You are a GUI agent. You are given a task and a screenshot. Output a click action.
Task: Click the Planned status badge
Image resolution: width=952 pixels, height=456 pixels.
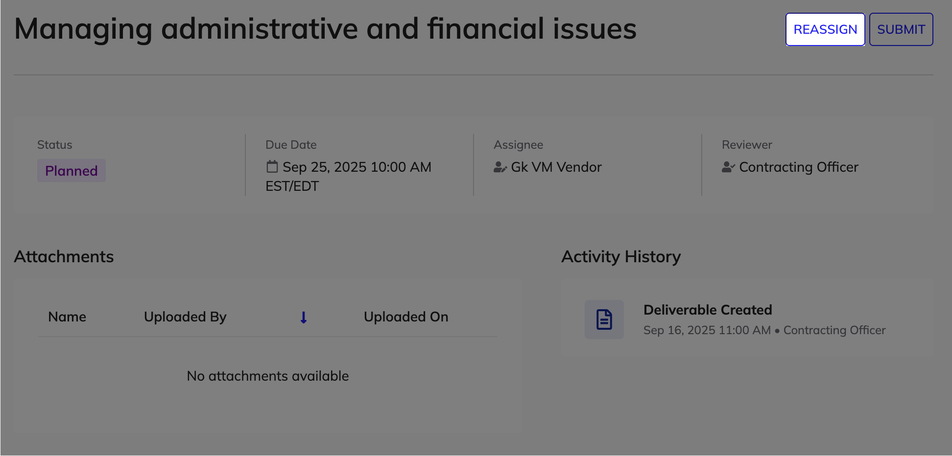(x=71, y=171)
